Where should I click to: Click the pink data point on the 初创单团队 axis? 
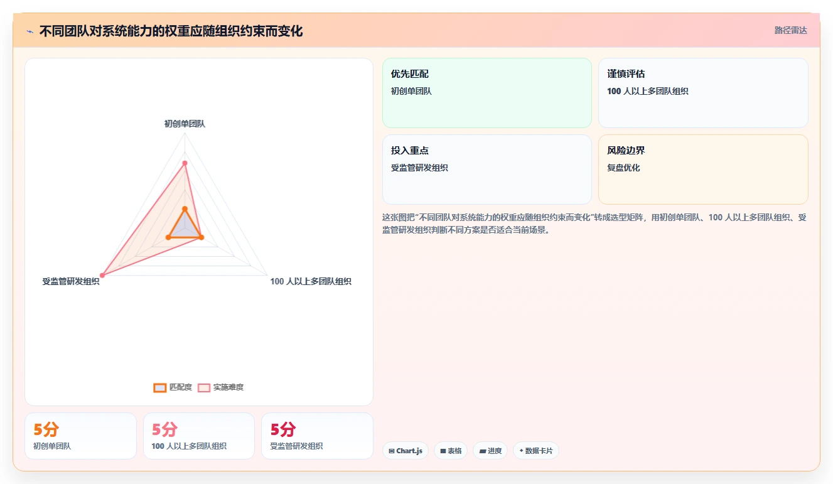click(185, 163)
